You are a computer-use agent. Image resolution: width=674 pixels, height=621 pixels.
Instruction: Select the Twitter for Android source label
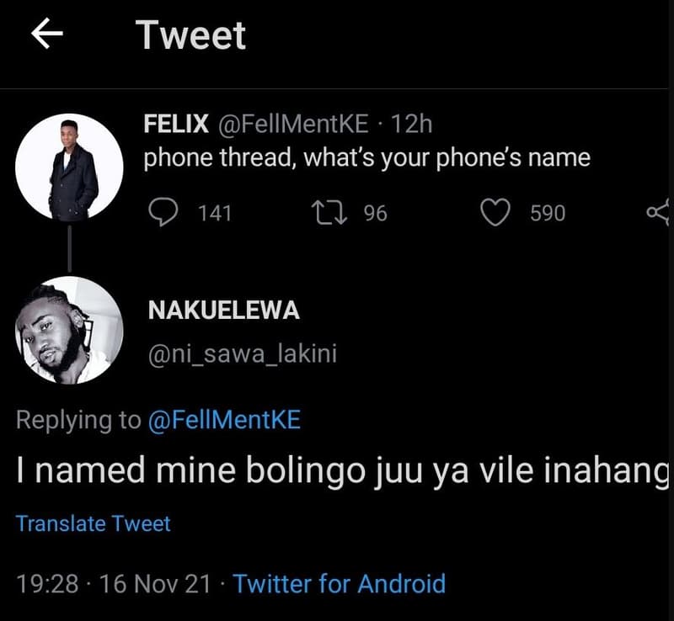click(x=340, y=583)
